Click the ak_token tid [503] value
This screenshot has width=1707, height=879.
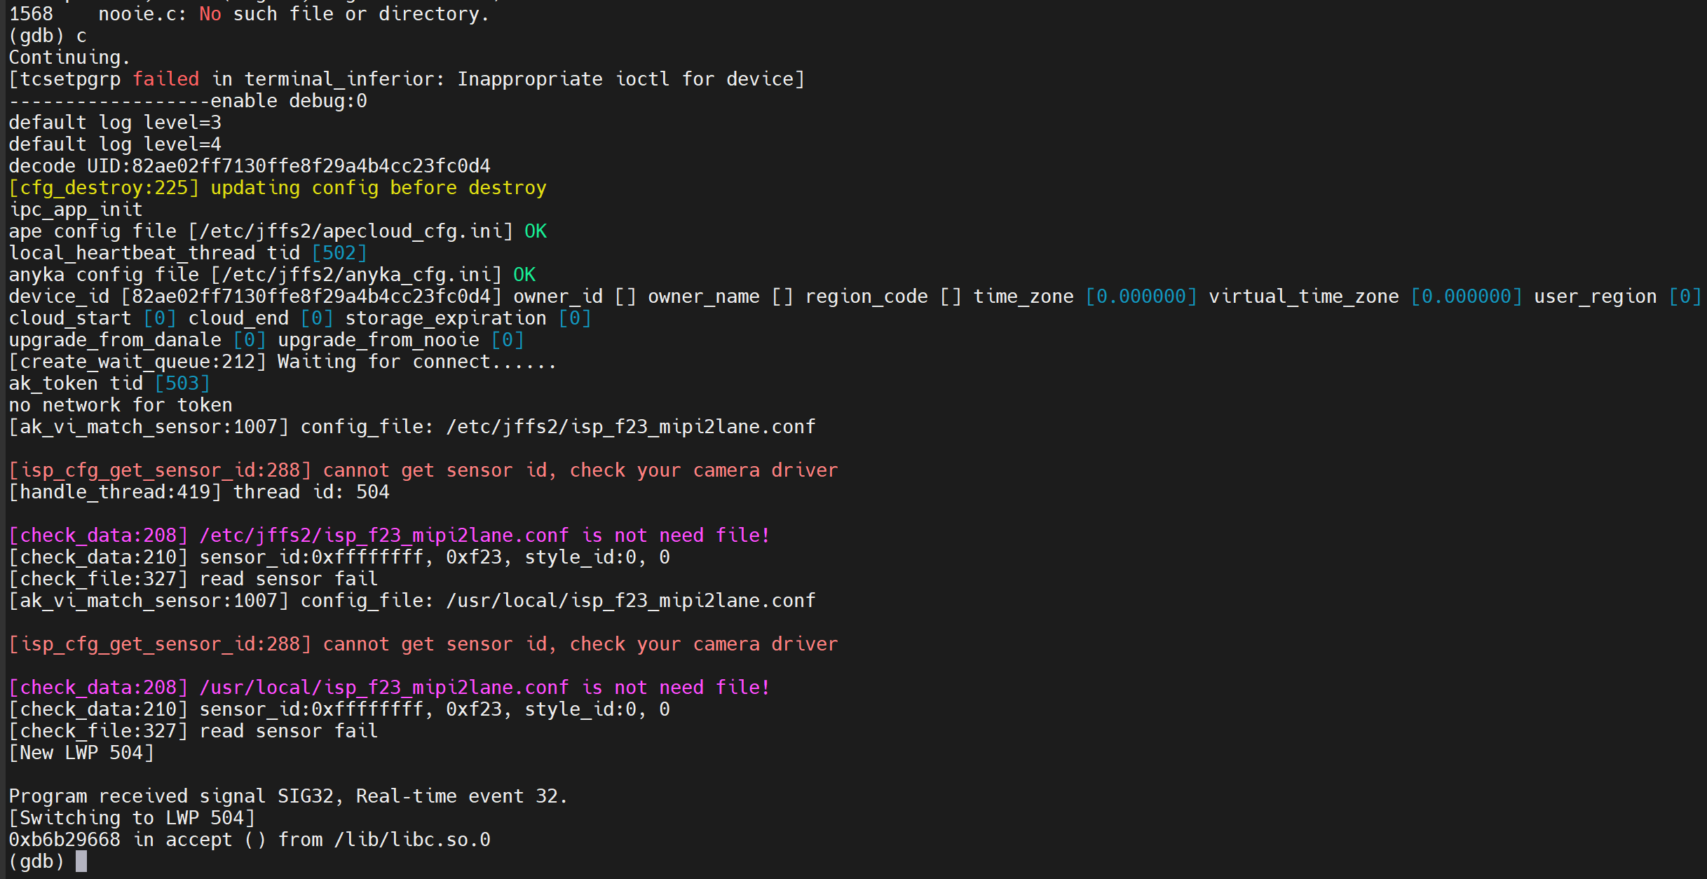click(182, 383)
